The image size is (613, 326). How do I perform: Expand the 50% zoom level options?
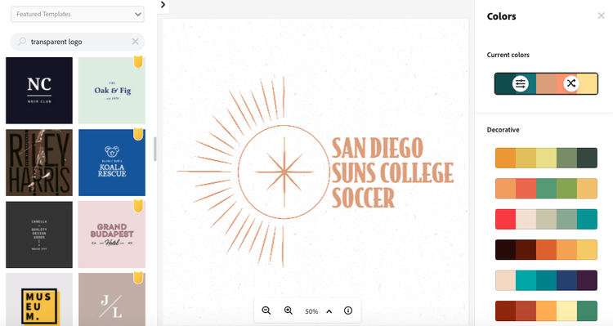329,311
